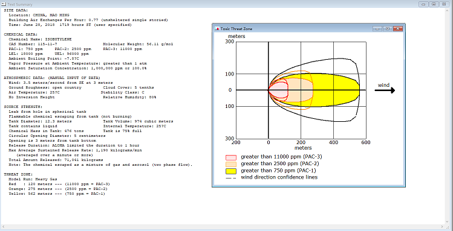Click 'Chemical Mass in Tank: 476 tons' text
The image size is (453, 231).
pos(45,131)
